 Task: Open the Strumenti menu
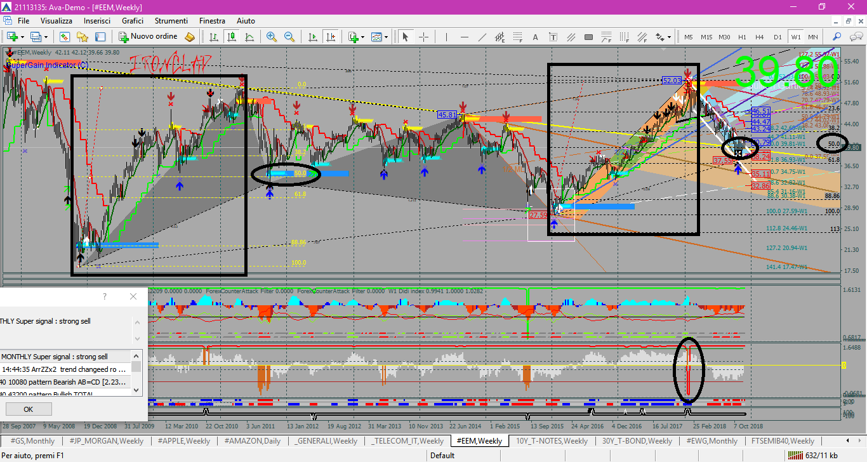[x=171, y=21]
